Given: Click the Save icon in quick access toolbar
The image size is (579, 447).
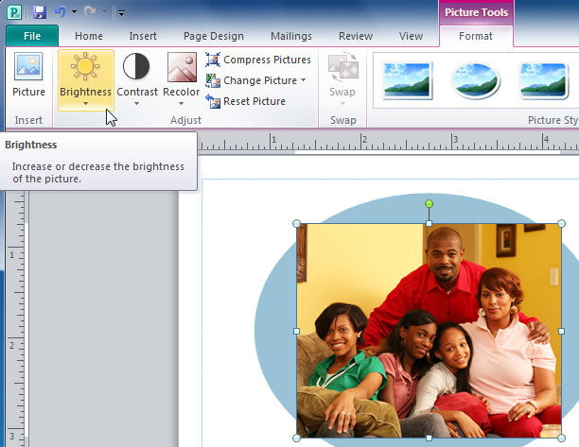Looking at the screenshot, I should point(39,12).
